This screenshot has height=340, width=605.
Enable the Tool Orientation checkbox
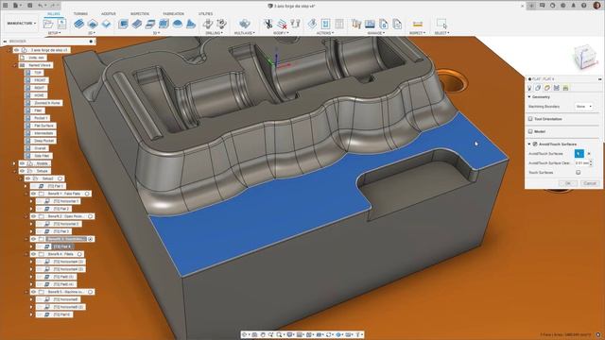point(530,119)
